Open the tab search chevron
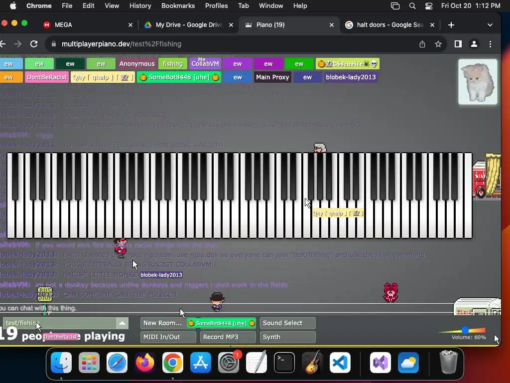This screenshot has width=510, height=383. click(490, 25)
